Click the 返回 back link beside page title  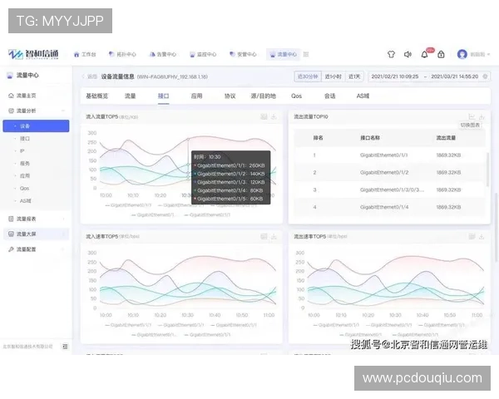click(x=90, y=76)
